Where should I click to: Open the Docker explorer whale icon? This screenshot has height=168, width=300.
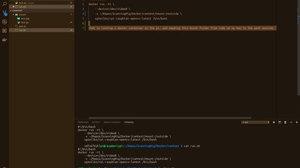(4, 40)
